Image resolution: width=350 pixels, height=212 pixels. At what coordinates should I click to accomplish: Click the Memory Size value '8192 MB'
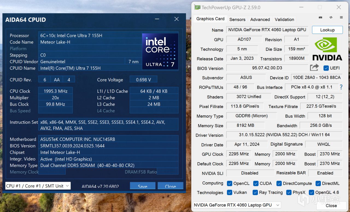coord(245,125)
